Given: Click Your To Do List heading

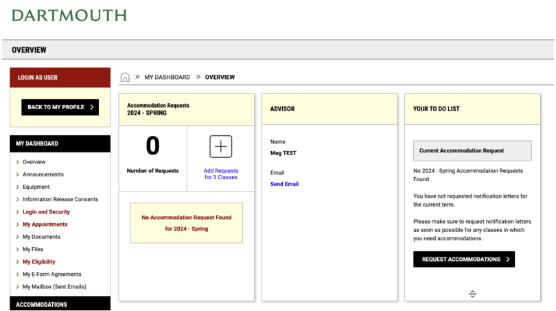Looking at the screenshot, I should (x=436, y=109).
